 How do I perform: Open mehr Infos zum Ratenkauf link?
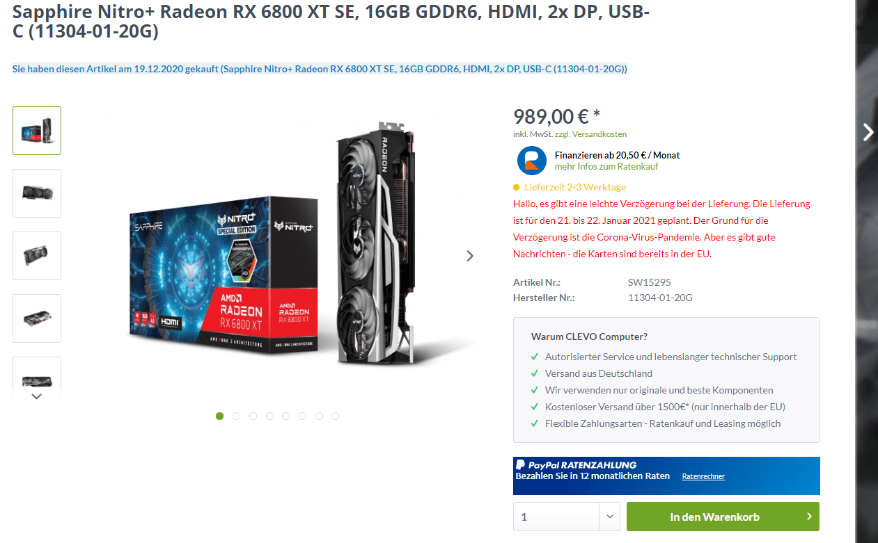606,167
